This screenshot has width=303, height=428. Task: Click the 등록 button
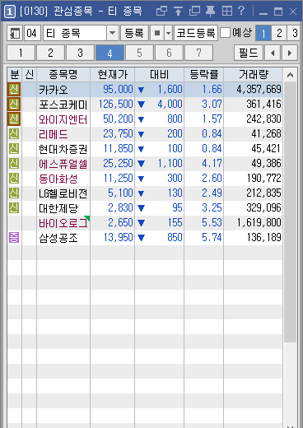[134, 33]
